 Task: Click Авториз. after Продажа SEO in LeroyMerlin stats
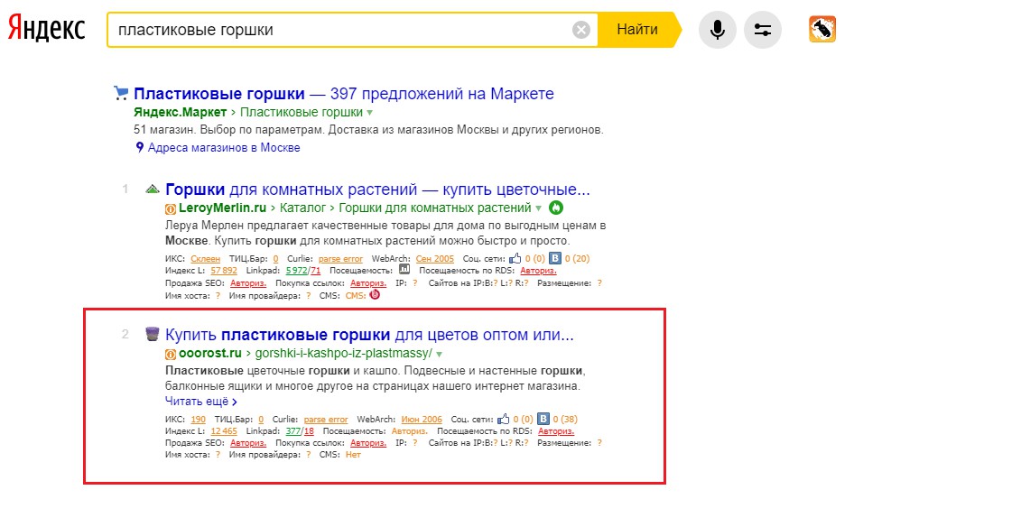click(x=249, y=283)
